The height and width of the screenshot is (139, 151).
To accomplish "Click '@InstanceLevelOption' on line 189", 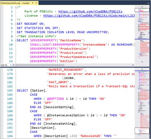I will (x=66, y=115).
